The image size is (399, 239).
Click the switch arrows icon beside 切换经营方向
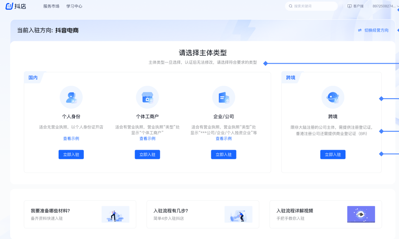[x=360, y=30]
